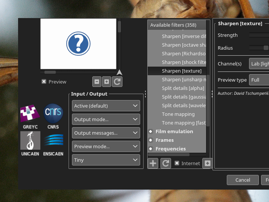Zoom in the preview with plus button
The height and width of the screenshot is (202, 269).
107,82
